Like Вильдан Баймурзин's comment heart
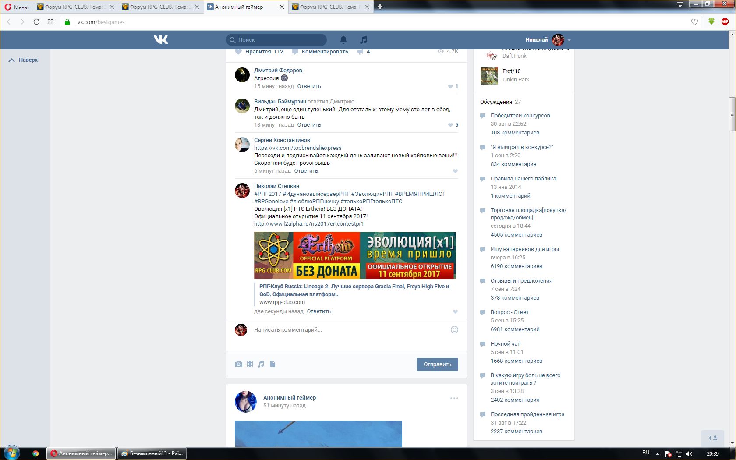The image size is (736, 460). [x=450, y=125]
